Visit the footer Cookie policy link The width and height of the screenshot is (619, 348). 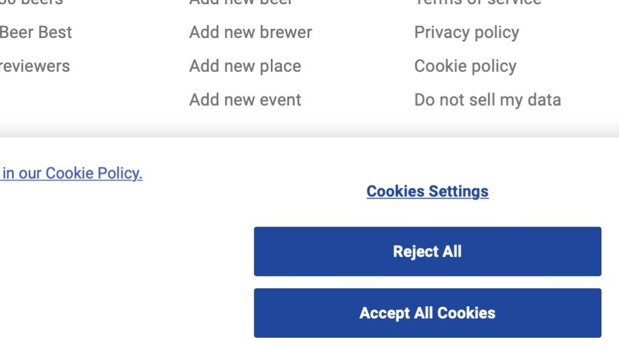pyautogui.click(x=465, y=66)
